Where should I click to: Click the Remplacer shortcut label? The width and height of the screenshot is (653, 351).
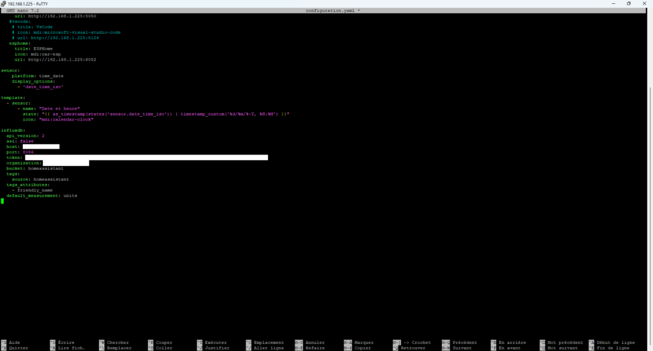pyautogui.click(x=119, y=348)
